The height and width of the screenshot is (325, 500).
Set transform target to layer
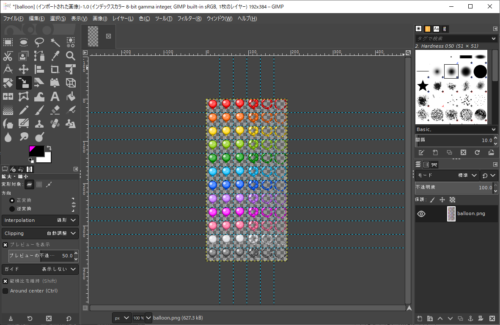coord(29,185)
